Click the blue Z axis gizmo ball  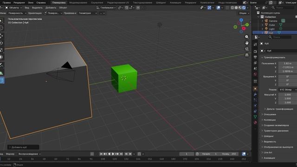(x=241, y=20)
